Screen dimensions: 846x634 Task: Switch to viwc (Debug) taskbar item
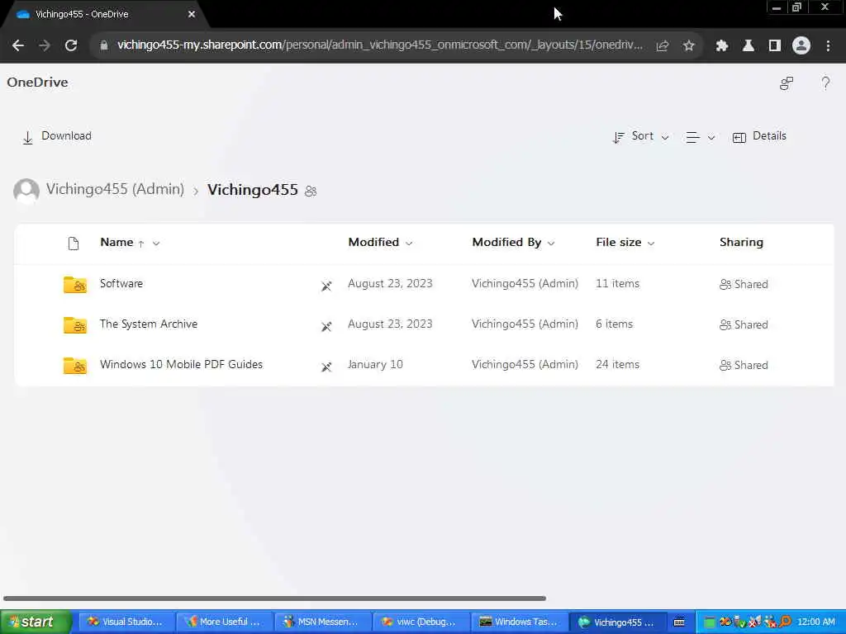coord(421,622)
